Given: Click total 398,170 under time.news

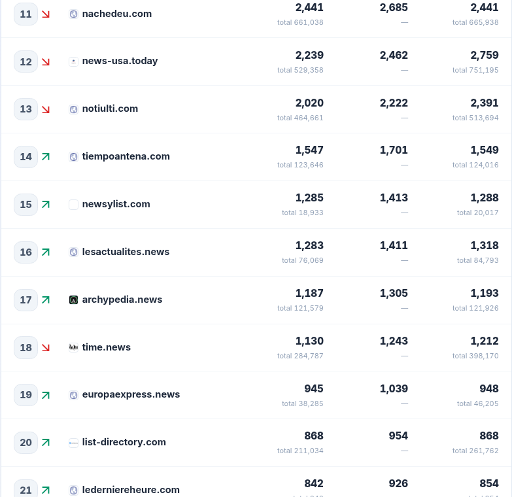Looking at the screenshot, I should coord(475,356).
